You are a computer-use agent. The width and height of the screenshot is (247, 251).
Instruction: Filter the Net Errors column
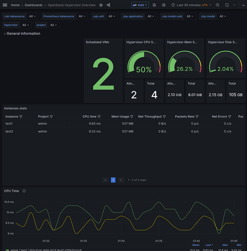(x=229, y=117)
